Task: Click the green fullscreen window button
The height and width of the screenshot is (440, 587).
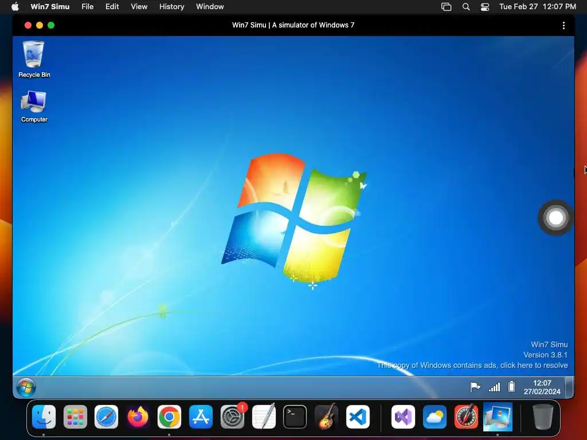Action: (x=51, y=25)
